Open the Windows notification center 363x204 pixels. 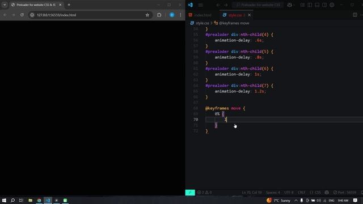[356, 200]
